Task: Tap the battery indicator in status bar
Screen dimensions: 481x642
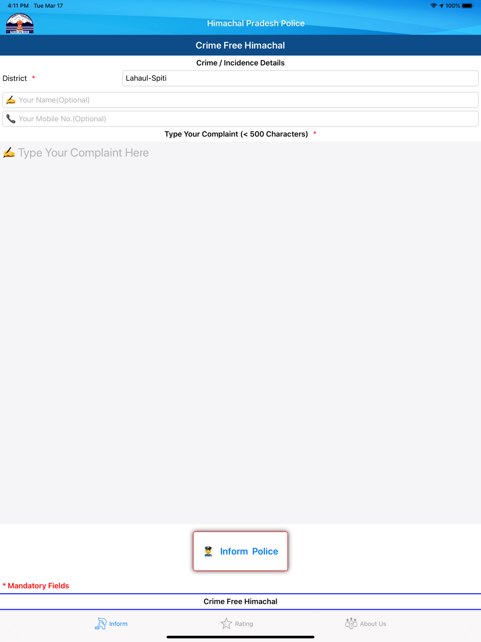Action: 468,6
